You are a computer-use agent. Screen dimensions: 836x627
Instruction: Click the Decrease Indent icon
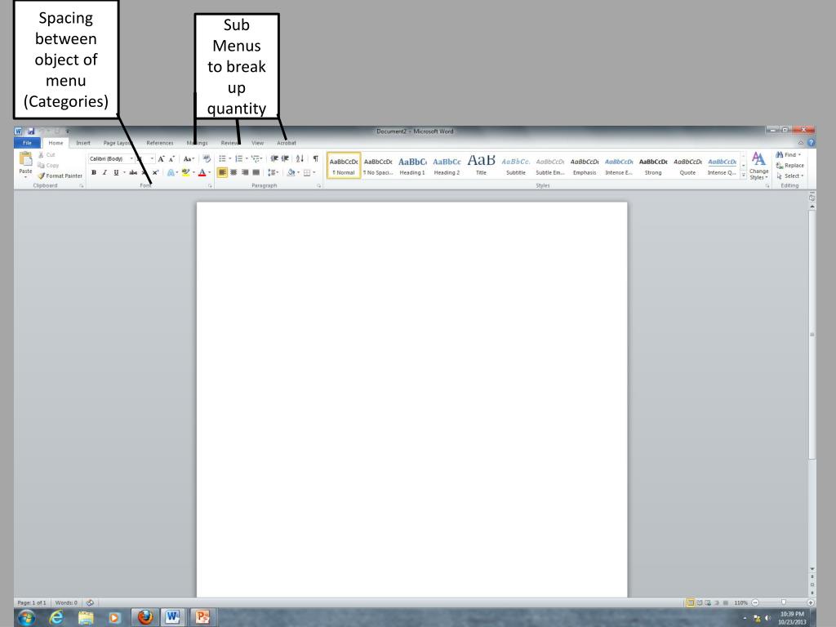click(274, 158)
